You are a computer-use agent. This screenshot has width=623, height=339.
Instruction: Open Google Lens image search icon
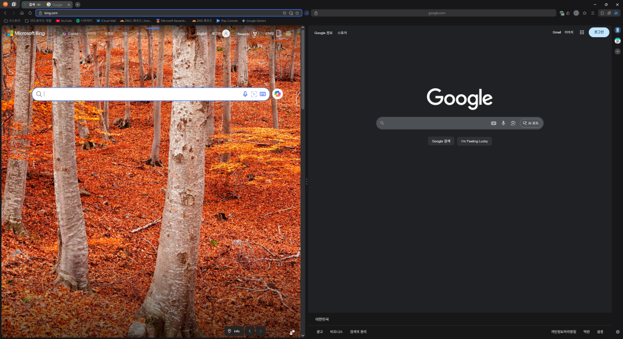pos(513,123)
